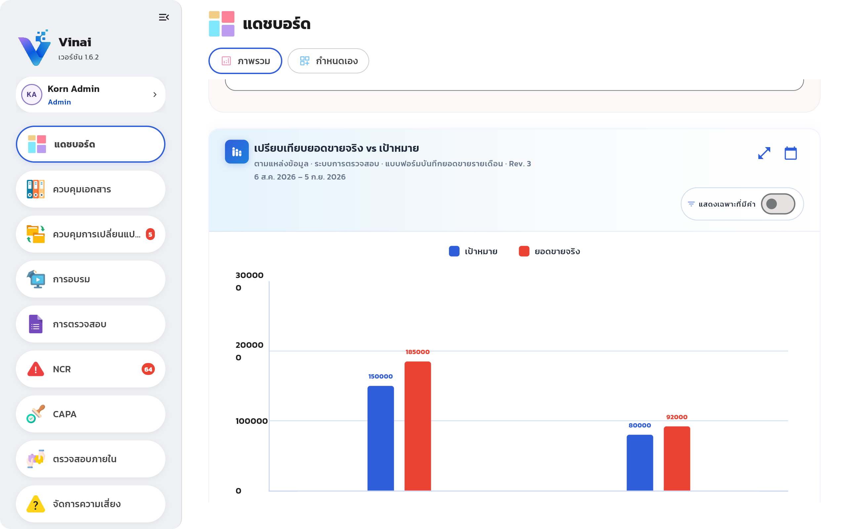Click the red 5 badge on change control
847x529 pixels.
pyautogui.click(x=150, y=234)
